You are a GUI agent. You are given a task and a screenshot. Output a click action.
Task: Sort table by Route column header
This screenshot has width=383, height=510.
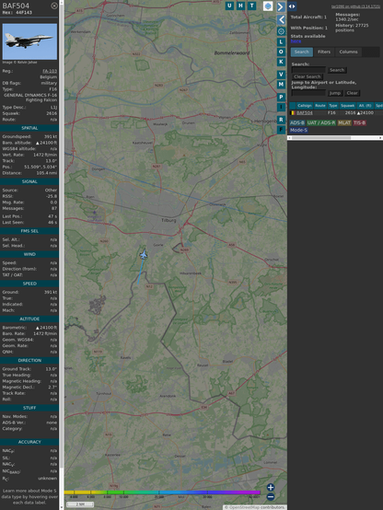320,105
